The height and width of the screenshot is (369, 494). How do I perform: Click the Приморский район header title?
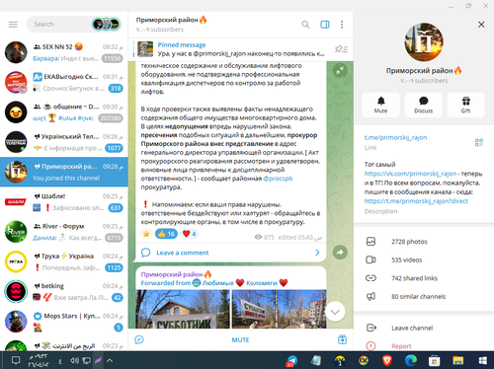click(171, 20)
